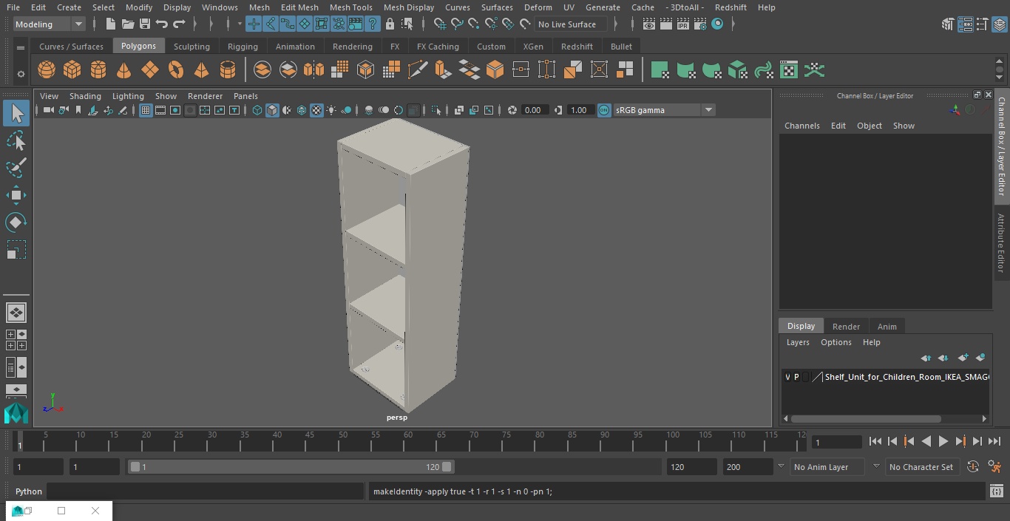Toggle viewport grid display
This screenshot has width=1010, height=521.
click(x=146, y=110)
